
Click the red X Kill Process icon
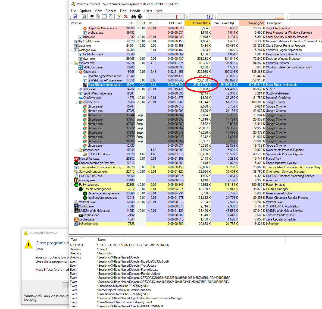click(126, 17)
